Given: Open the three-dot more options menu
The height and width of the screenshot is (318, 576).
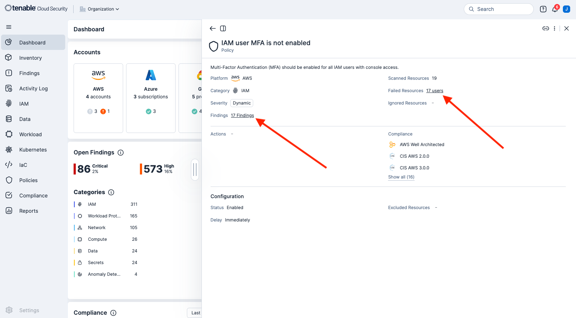Looking at the screenshot, I should pyautogui.click(x=555, y=28).
